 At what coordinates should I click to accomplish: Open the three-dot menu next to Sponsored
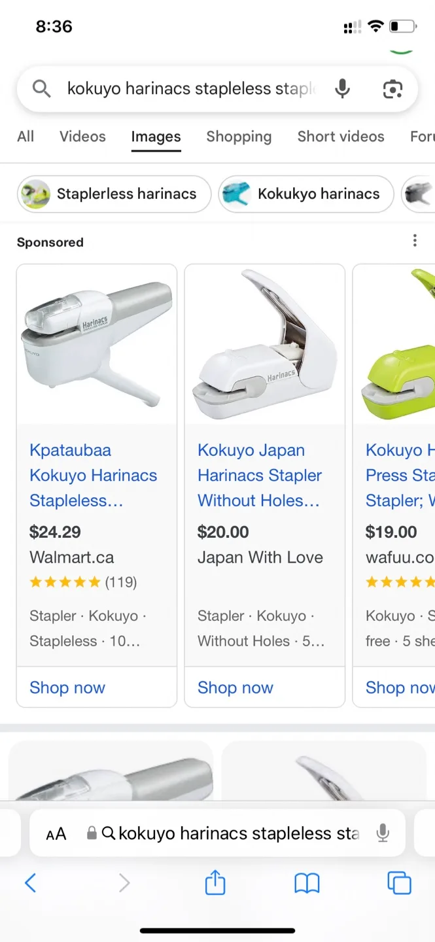[415, 241]
